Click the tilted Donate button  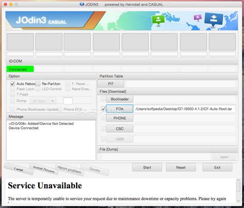point(95,170)
